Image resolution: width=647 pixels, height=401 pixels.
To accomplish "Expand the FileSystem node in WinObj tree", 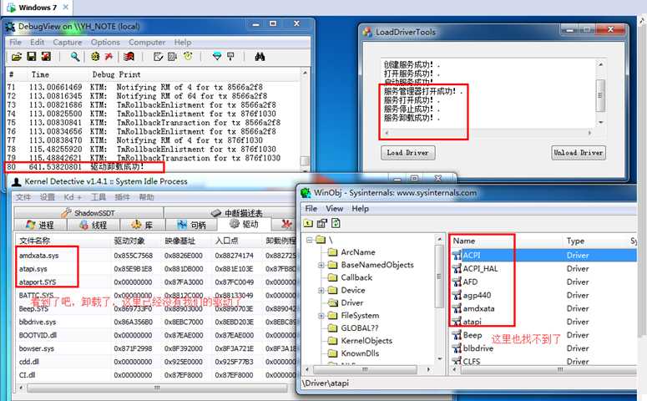I will (321, 316).
